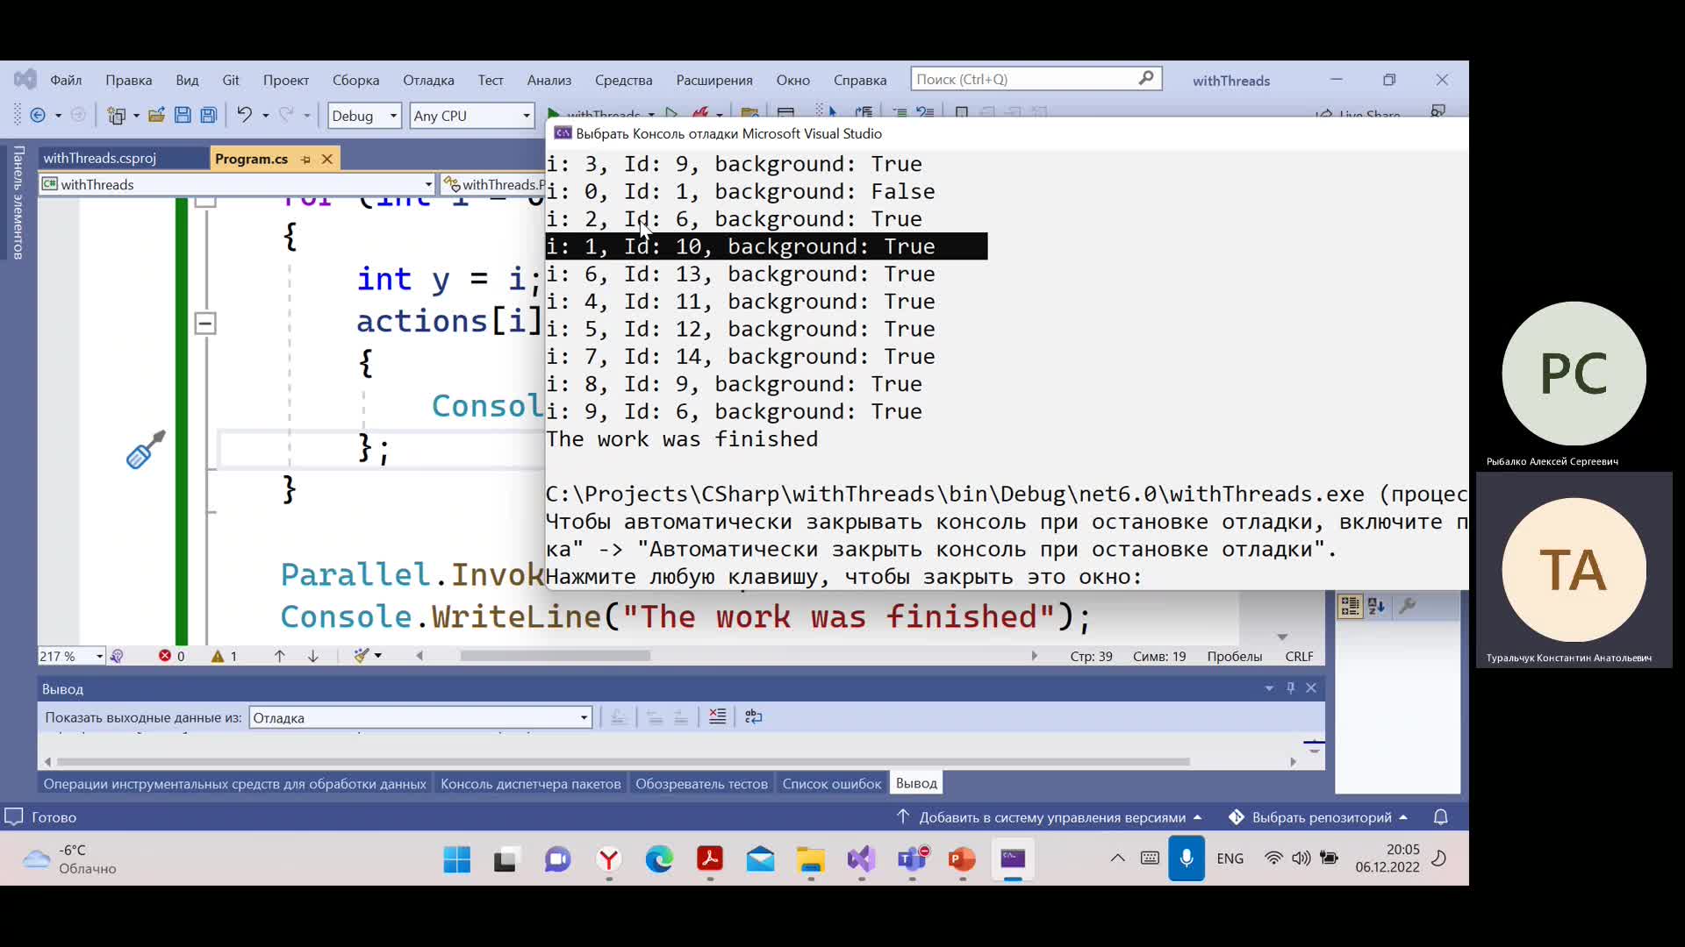Open the Правка menu
This screenshot has height=947, width=1685.
pos(128,80)
